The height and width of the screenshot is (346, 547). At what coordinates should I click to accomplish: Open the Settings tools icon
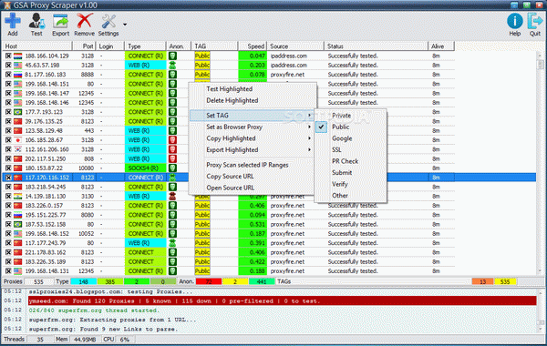(x=108, y=21)
